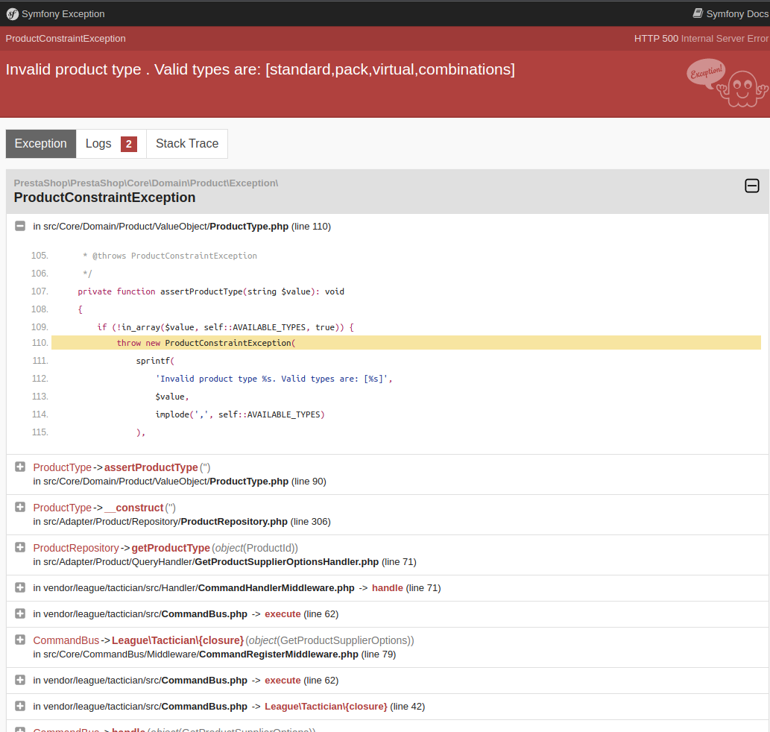Click the Symfony Docs link
Viewport: 770px width, 732px height.
736,13
